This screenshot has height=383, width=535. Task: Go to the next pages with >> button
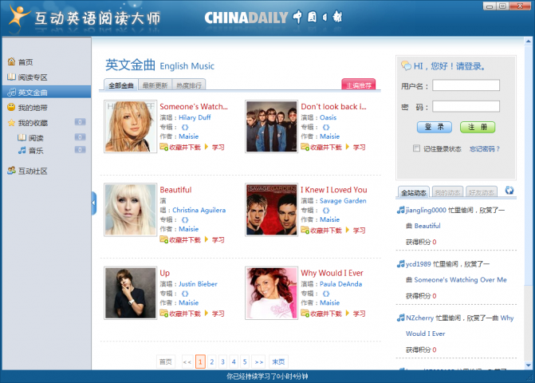(259, 361)
